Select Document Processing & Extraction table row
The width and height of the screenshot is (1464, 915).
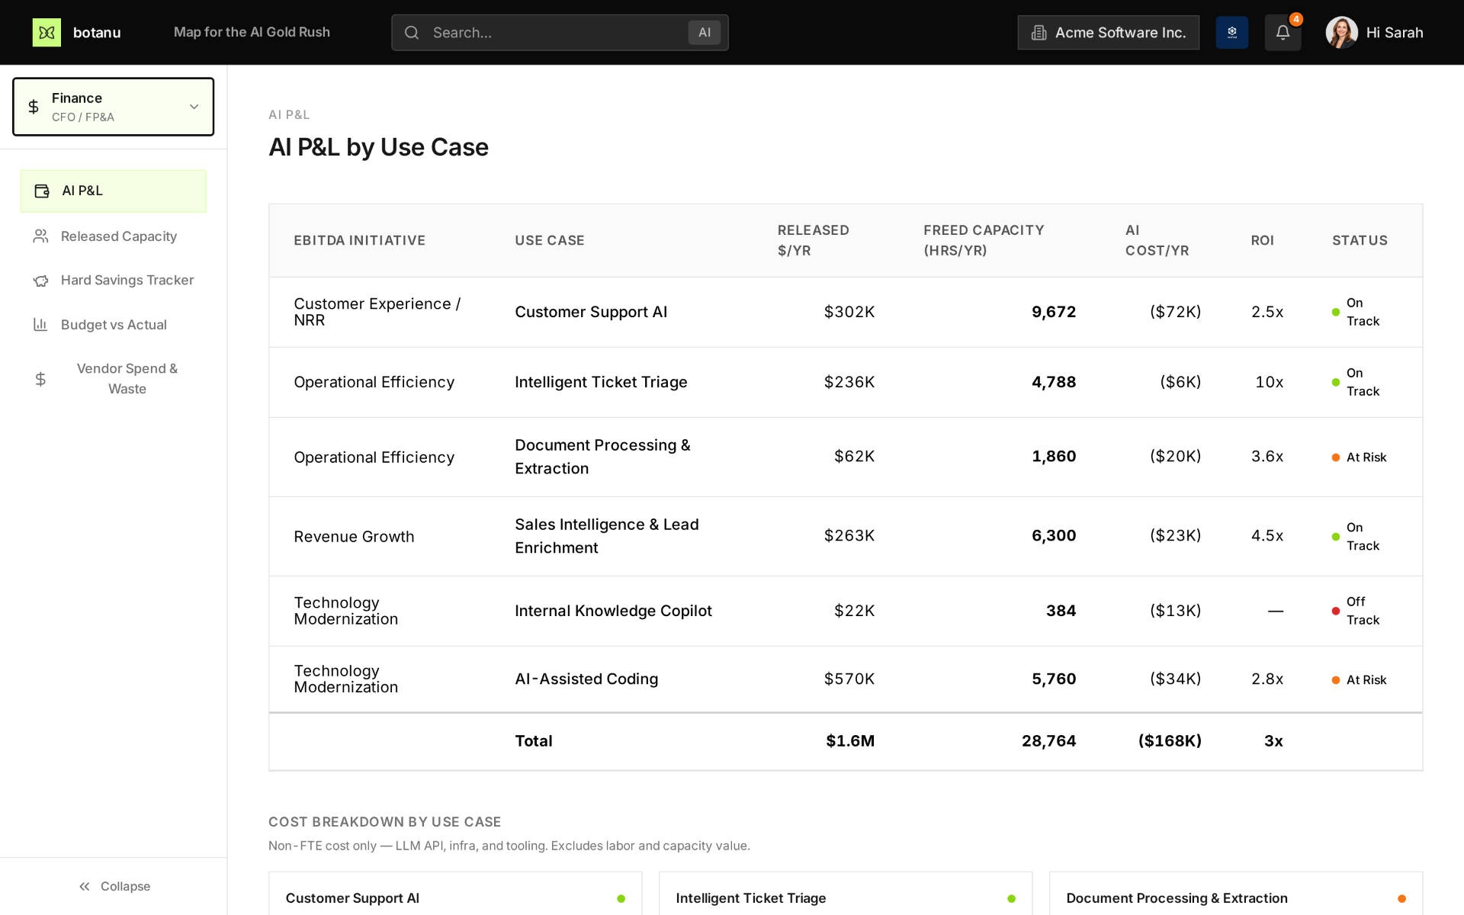tap(845, 457)
